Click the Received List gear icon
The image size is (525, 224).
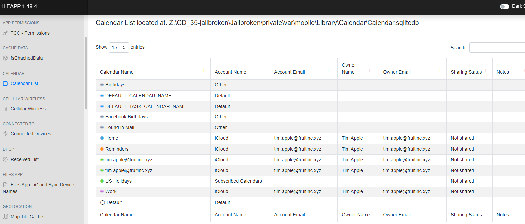(5, 159)
